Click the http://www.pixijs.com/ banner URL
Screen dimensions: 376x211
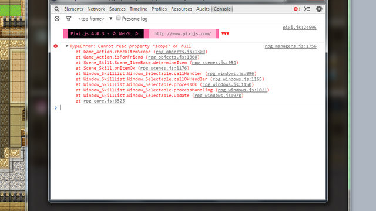183,34
